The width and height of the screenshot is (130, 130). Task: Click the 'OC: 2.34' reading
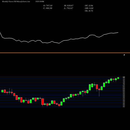(x=89, y=6)
